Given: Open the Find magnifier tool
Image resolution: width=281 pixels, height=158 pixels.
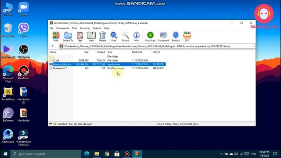Looking at the screenshot, I should tap(114, 36).
